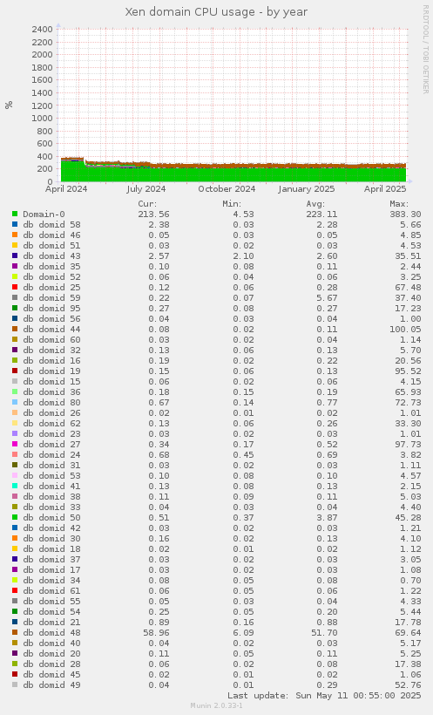Select the legend label "db domid 80"
The height and width of the screenshot is (715, 433).
click(x=51, y=403)
